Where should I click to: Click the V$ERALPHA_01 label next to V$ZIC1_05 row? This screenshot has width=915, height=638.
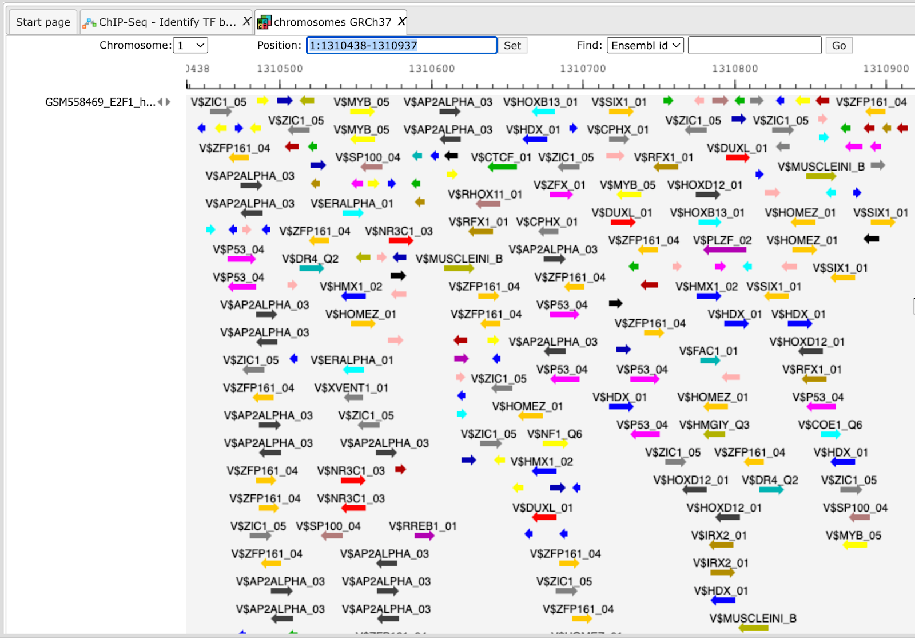352,360
